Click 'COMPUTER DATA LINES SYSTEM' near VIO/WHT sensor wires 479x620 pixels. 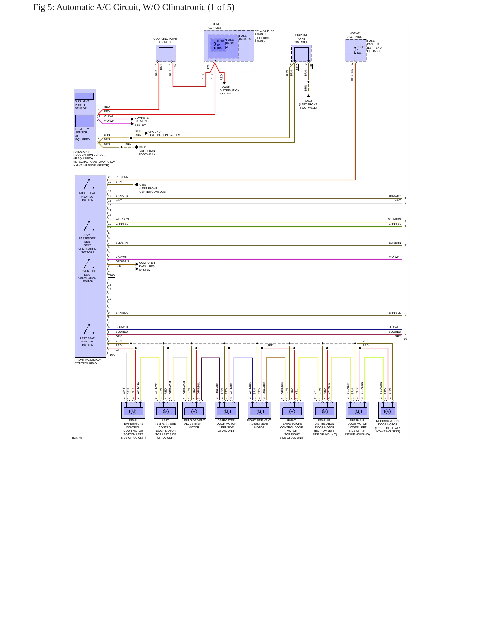(143, 121)
